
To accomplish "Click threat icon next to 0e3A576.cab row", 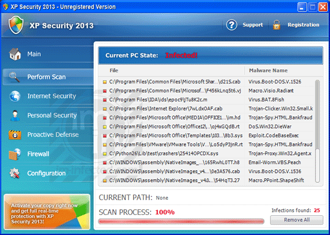I will coord(105,172).
